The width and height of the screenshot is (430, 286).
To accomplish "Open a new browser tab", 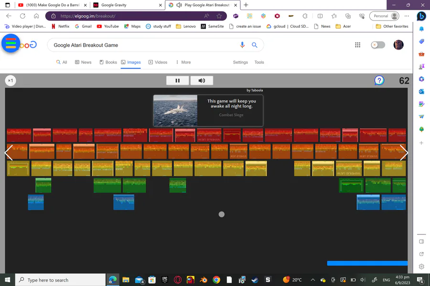I will click(246, 5).
